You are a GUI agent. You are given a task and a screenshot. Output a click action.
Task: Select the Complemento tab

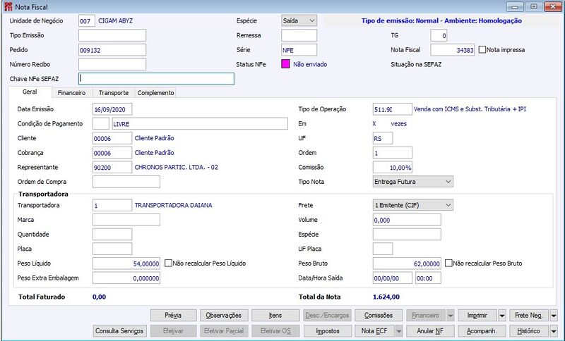point(155,93)
